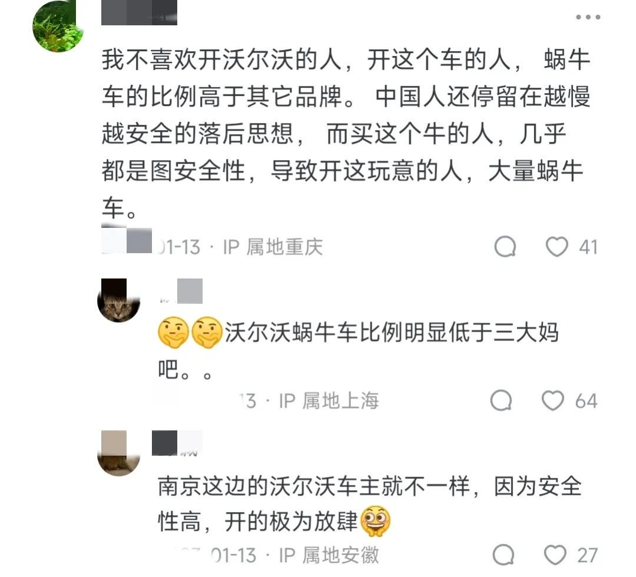Screen dimensions: 636x577
Task: Tap the blurred username above Nanjing reply
Action: click(x=177, y=443)
